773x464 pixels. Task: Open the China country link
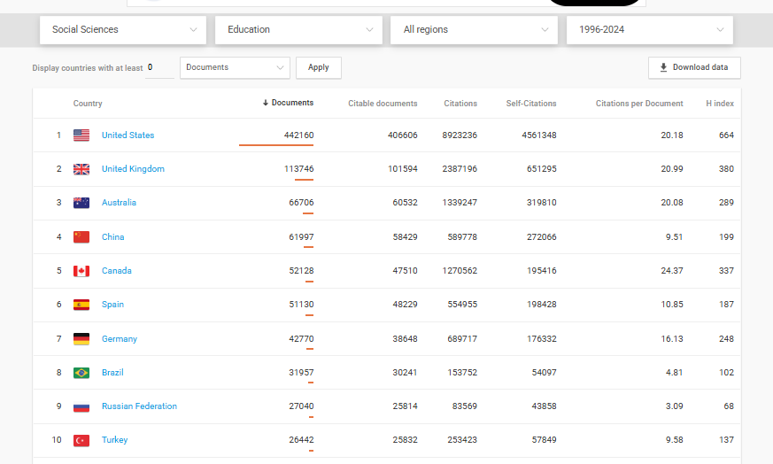tap(112, 237)
